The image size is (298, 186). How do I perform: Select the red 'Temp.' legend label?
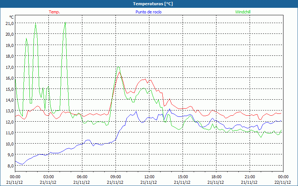coord(54,12)
